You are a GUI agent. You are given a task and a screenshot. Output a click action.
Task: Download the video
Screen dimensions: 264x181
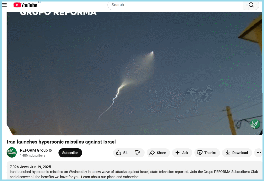point(237,153)
